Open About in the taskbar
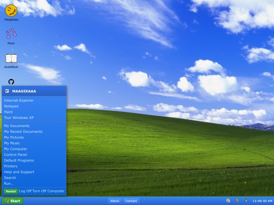This screenshot has width=274, height=205. pos(115,201)
